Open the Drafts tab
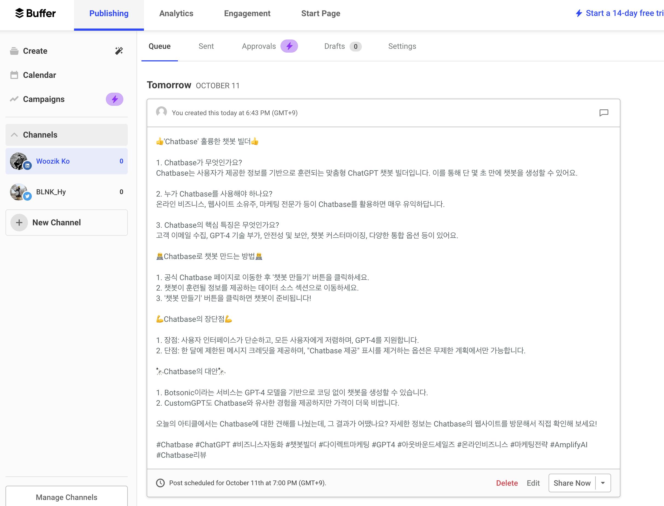The width and height of the screenshot is (664, 506). click(334, 46)
